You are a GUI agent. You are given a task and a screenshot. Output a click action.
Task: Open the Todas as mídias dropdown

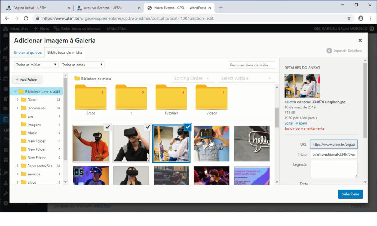pyautogui.click(x=36, y=65)
